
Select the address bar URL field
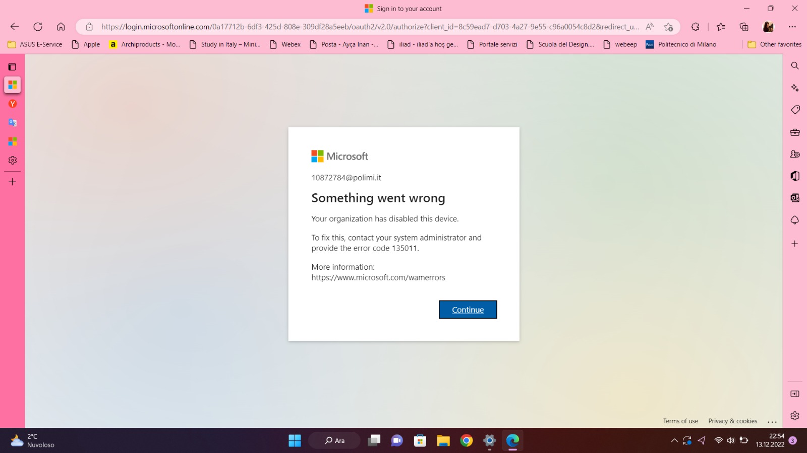pyautogui.click(x=370, y=27)
